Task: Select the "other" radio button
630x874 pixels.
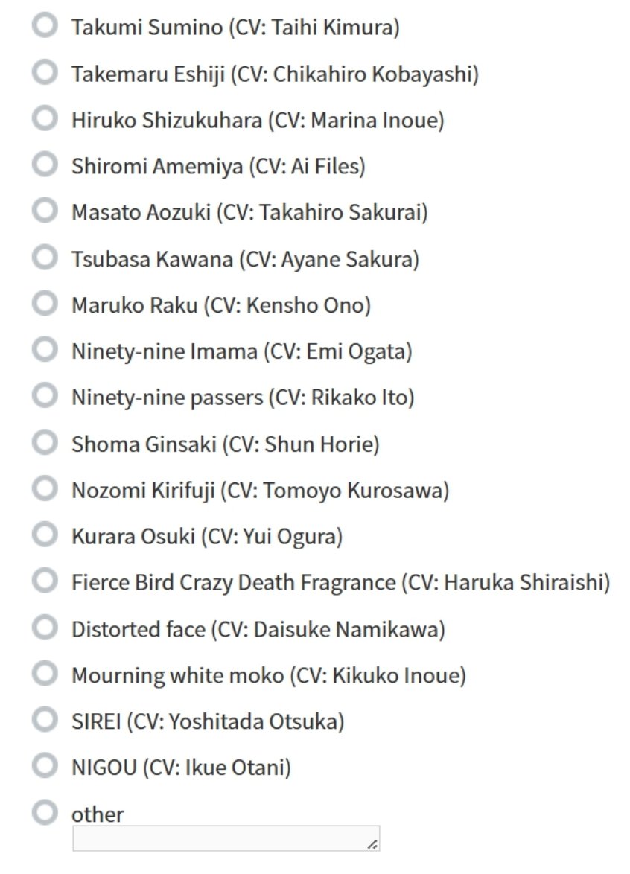Action: click(45, 812)
